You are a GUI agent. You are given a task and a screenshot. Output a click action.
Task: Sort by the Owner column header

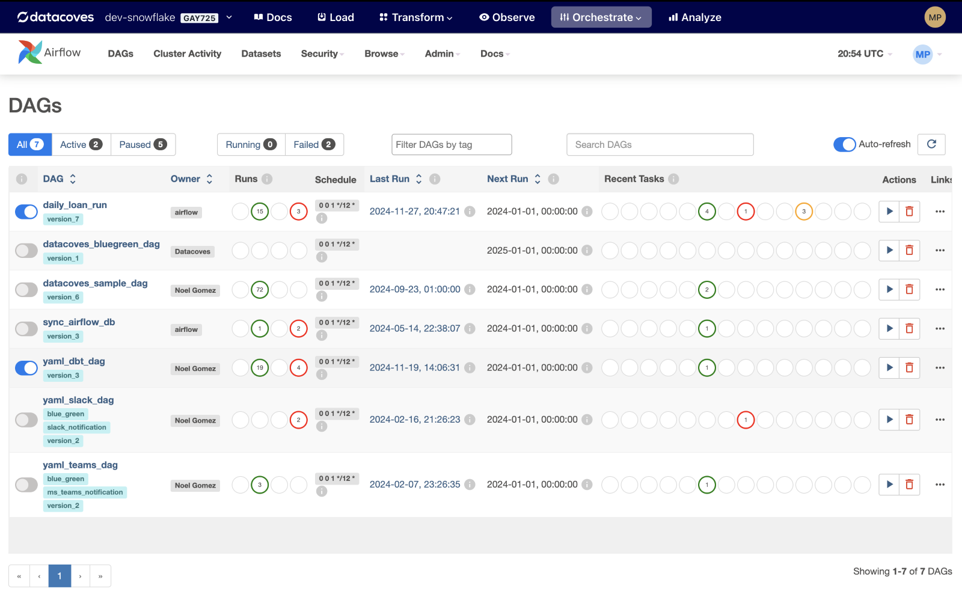point(192,179)
